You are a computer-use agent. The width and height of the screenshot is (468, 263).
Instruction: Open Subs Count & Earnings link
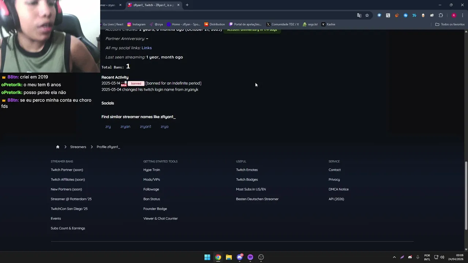click(x=68, y=228)
